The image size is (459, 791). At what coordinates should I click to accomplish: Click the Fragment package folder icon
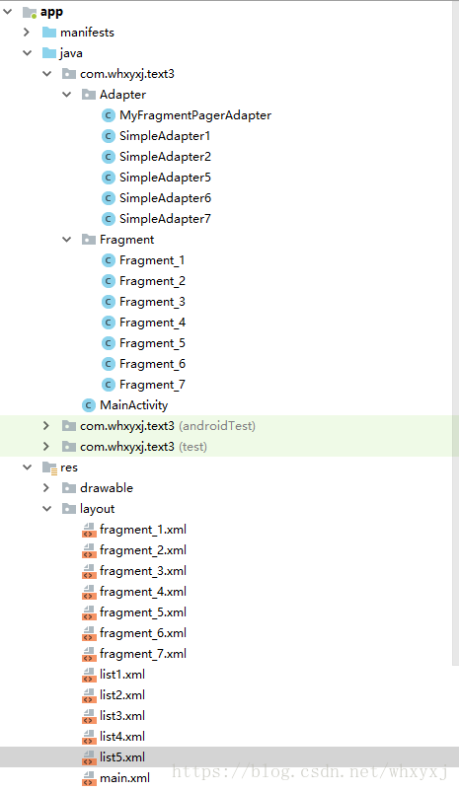[89, 239]
